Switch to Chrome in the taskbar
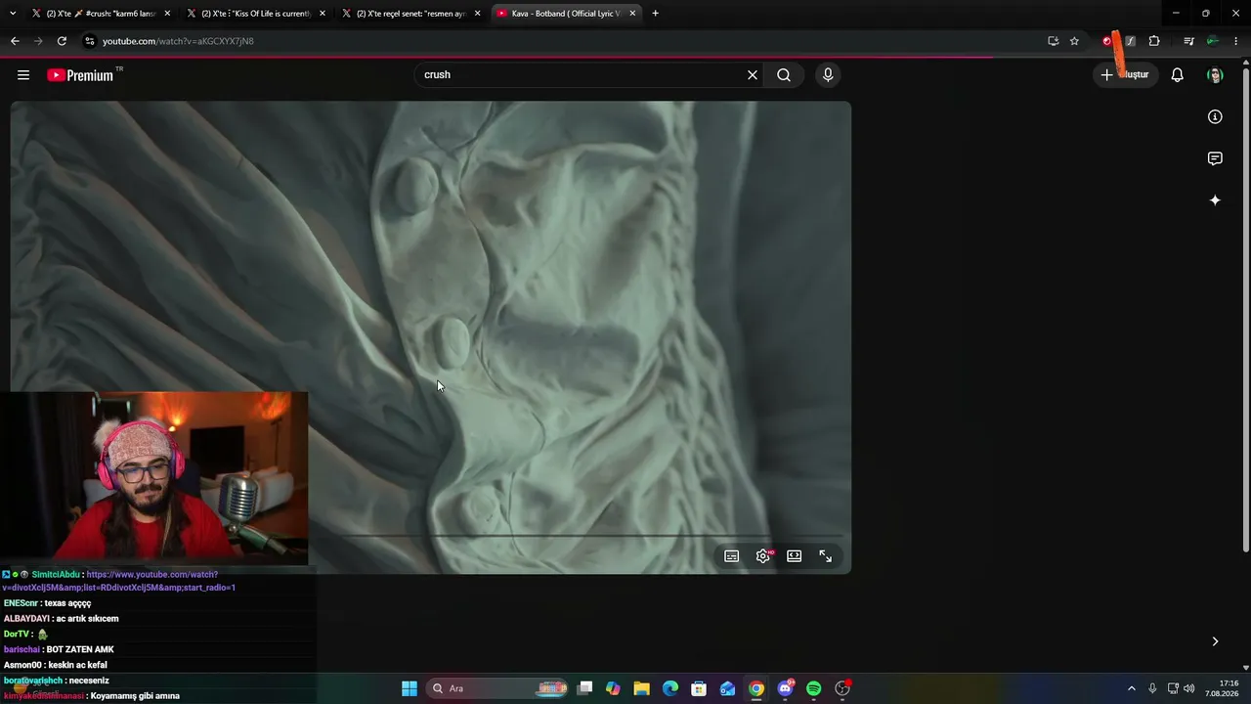Viewport: 1251px width, 704px height. point(756,688)
